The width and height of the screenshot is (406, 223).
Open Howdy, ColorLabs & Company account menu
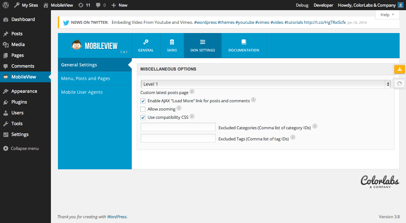pyautogui.click(x=367, y=5)
